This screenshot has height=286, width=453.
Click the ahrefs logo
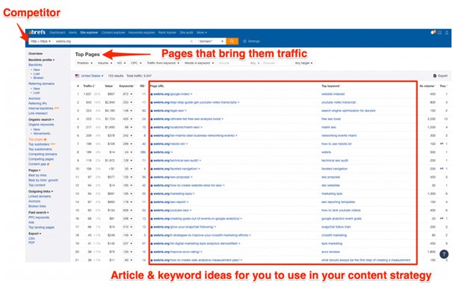coord(37,32)
